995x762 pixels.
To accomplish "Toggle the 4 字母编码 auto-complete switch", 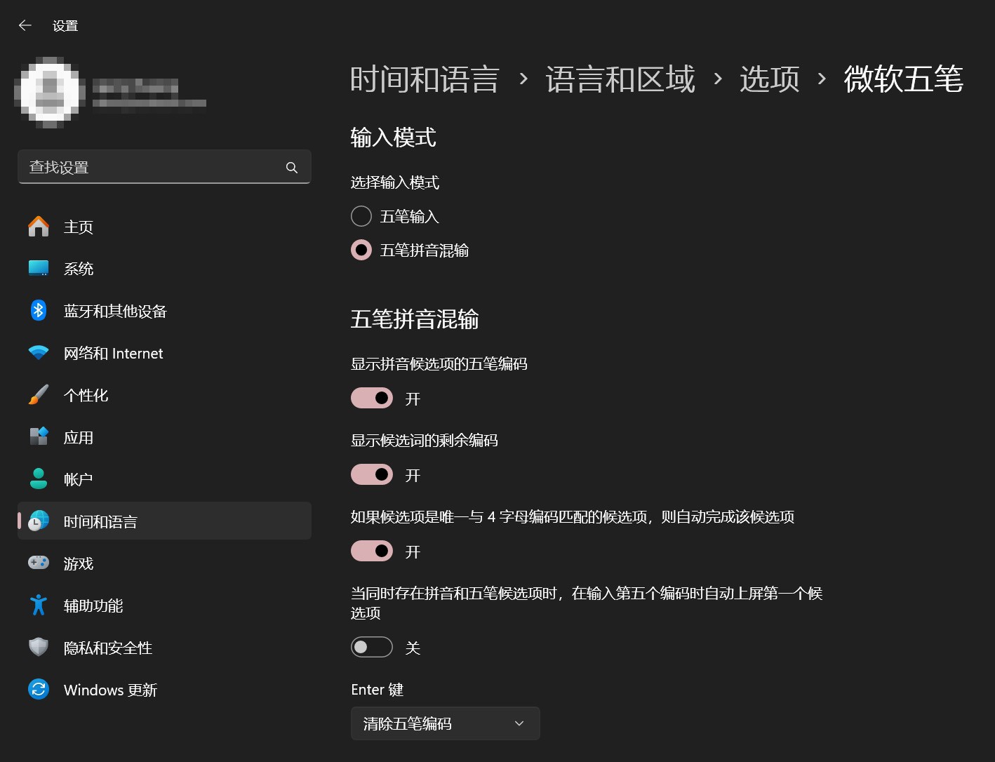I will [372, 552].
